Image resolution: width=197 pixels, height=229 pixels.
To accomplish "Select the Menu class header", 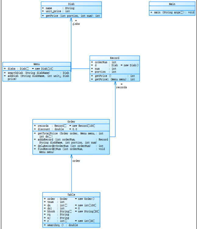I will (x=37, y=64).
